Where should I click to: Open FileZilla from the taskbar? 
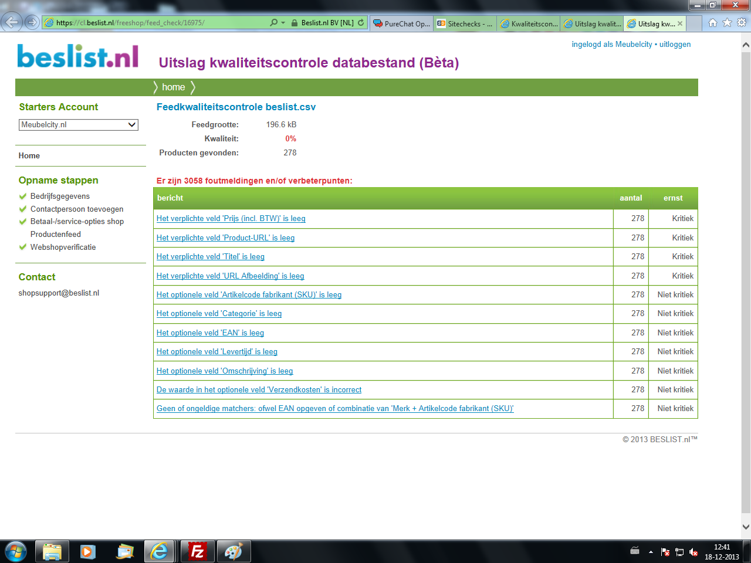tap(198, 551)
